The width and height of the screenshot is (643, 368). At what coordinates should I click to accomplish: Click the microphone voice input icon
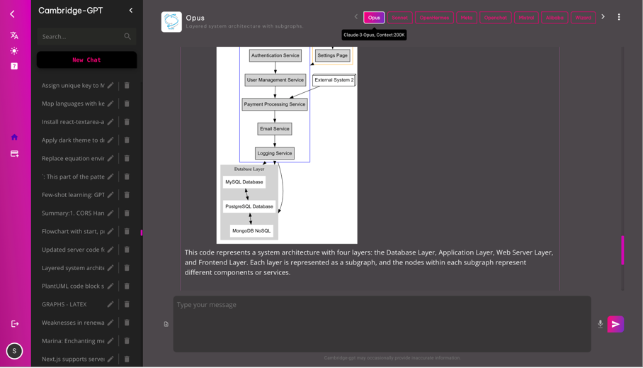click(x=601, y=324)
